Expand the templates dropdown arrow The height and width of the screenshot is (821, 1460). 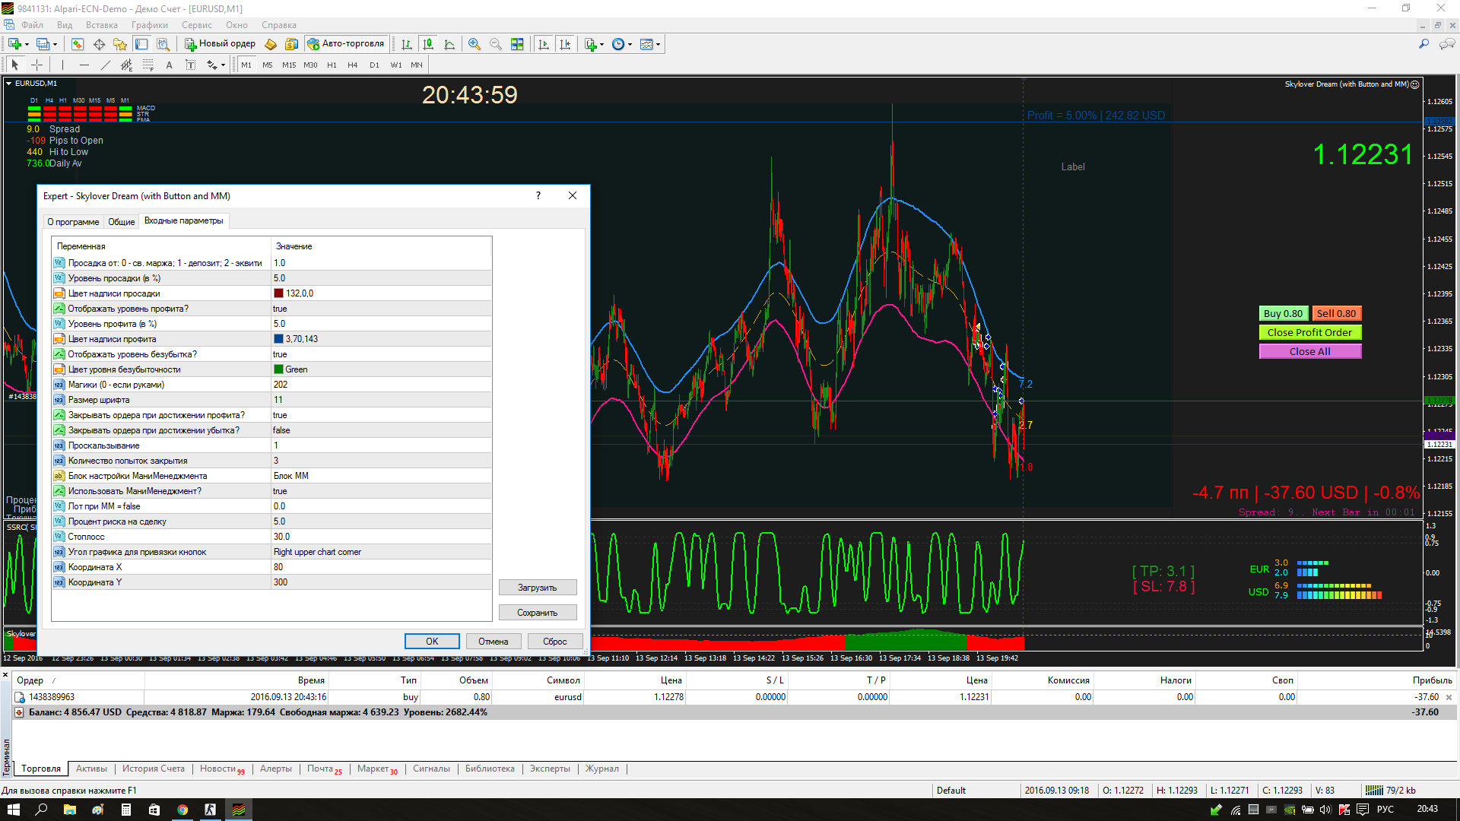[x=658, y=44]
